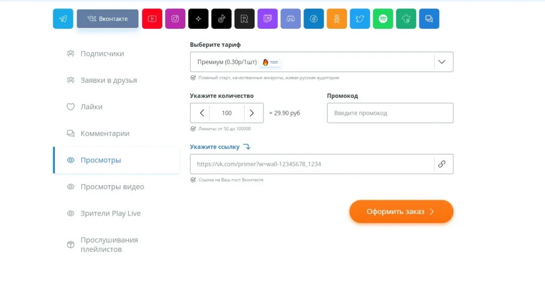Click the chain link icon in URL field
Screen dimensions: 545x282
pyautogui.click(x=442, y=164)
